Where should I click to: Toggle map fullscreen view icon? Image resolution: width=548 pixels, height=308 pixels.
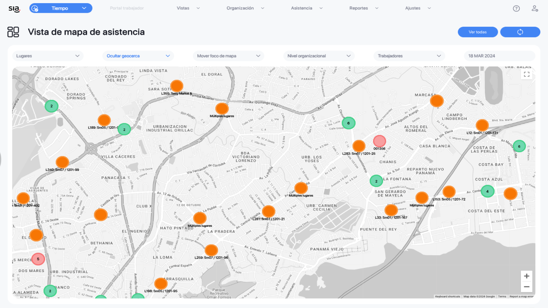527,74
